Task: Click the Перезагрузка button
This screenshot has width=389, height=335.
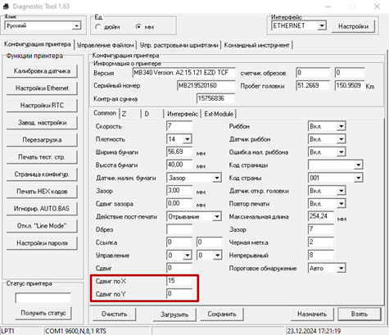Action: (42, 140)
